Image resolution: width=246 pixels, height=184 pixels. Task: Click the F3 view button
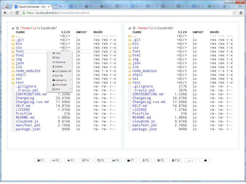pyautogui.click(x=70, y=160)
